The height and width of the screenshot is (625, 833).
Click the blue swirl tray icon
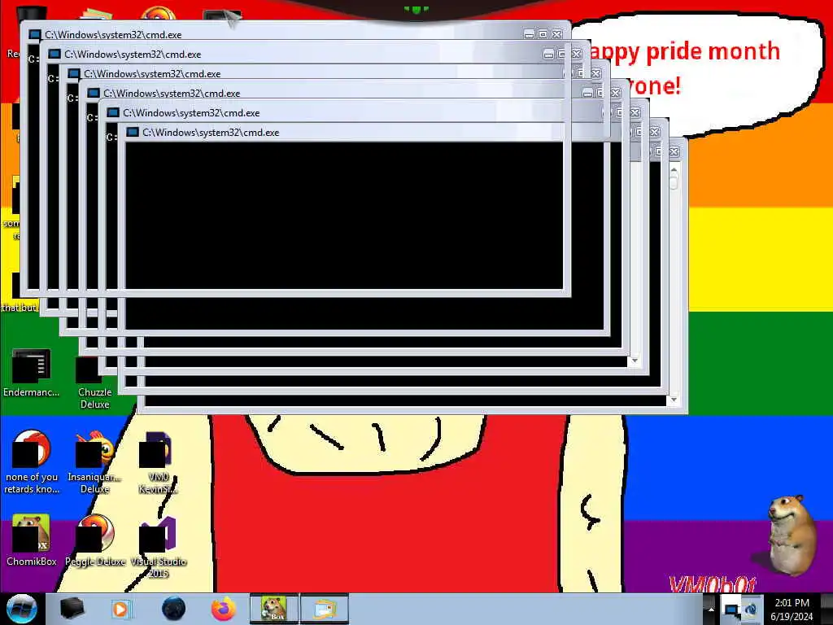click(x=751, y=610)
